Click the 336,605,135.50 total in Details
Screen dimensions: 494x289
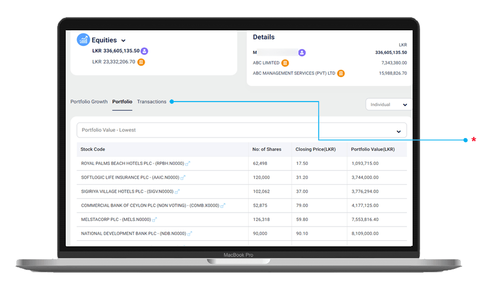(x=391, y=53)
